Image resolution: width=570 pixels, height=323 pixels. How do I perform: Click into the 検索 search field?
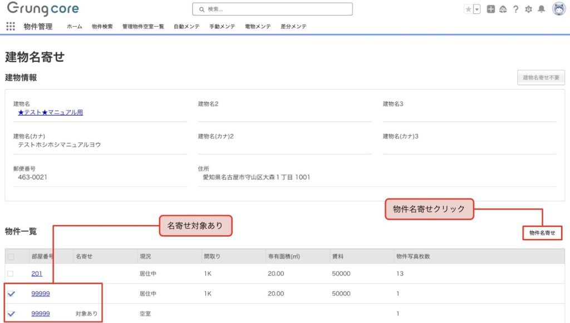[x=273, y=9]
